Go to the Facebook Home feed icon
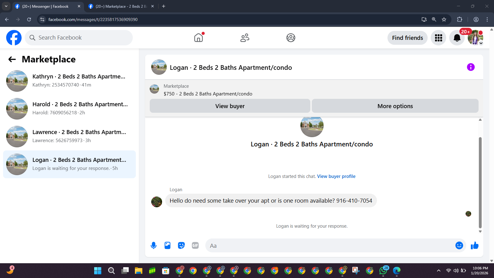The image size is (494, 278). (199, 38)
